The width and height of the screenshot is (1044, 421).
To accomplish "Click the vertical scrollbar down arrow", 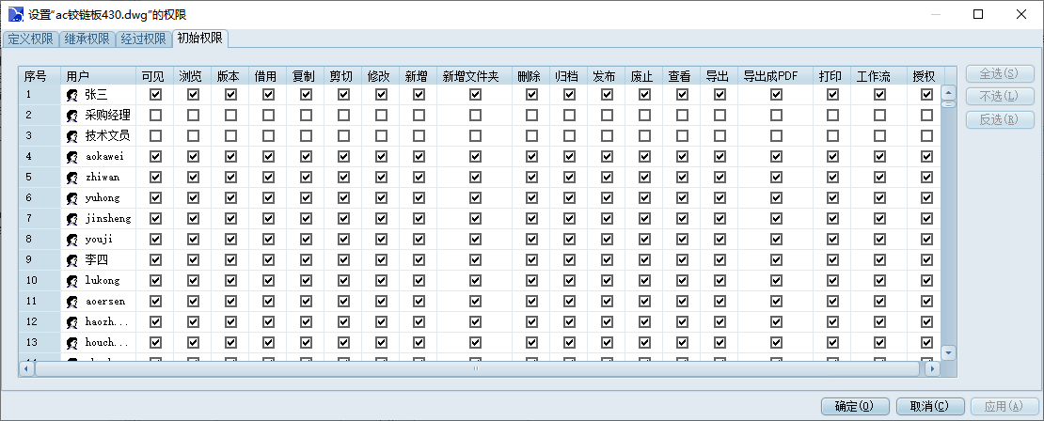I will coord(948,352).
